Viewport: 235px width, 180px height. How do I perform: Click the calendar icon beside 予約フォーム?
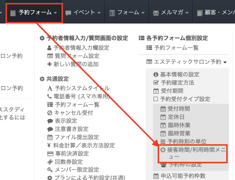[x=13, y=13]
